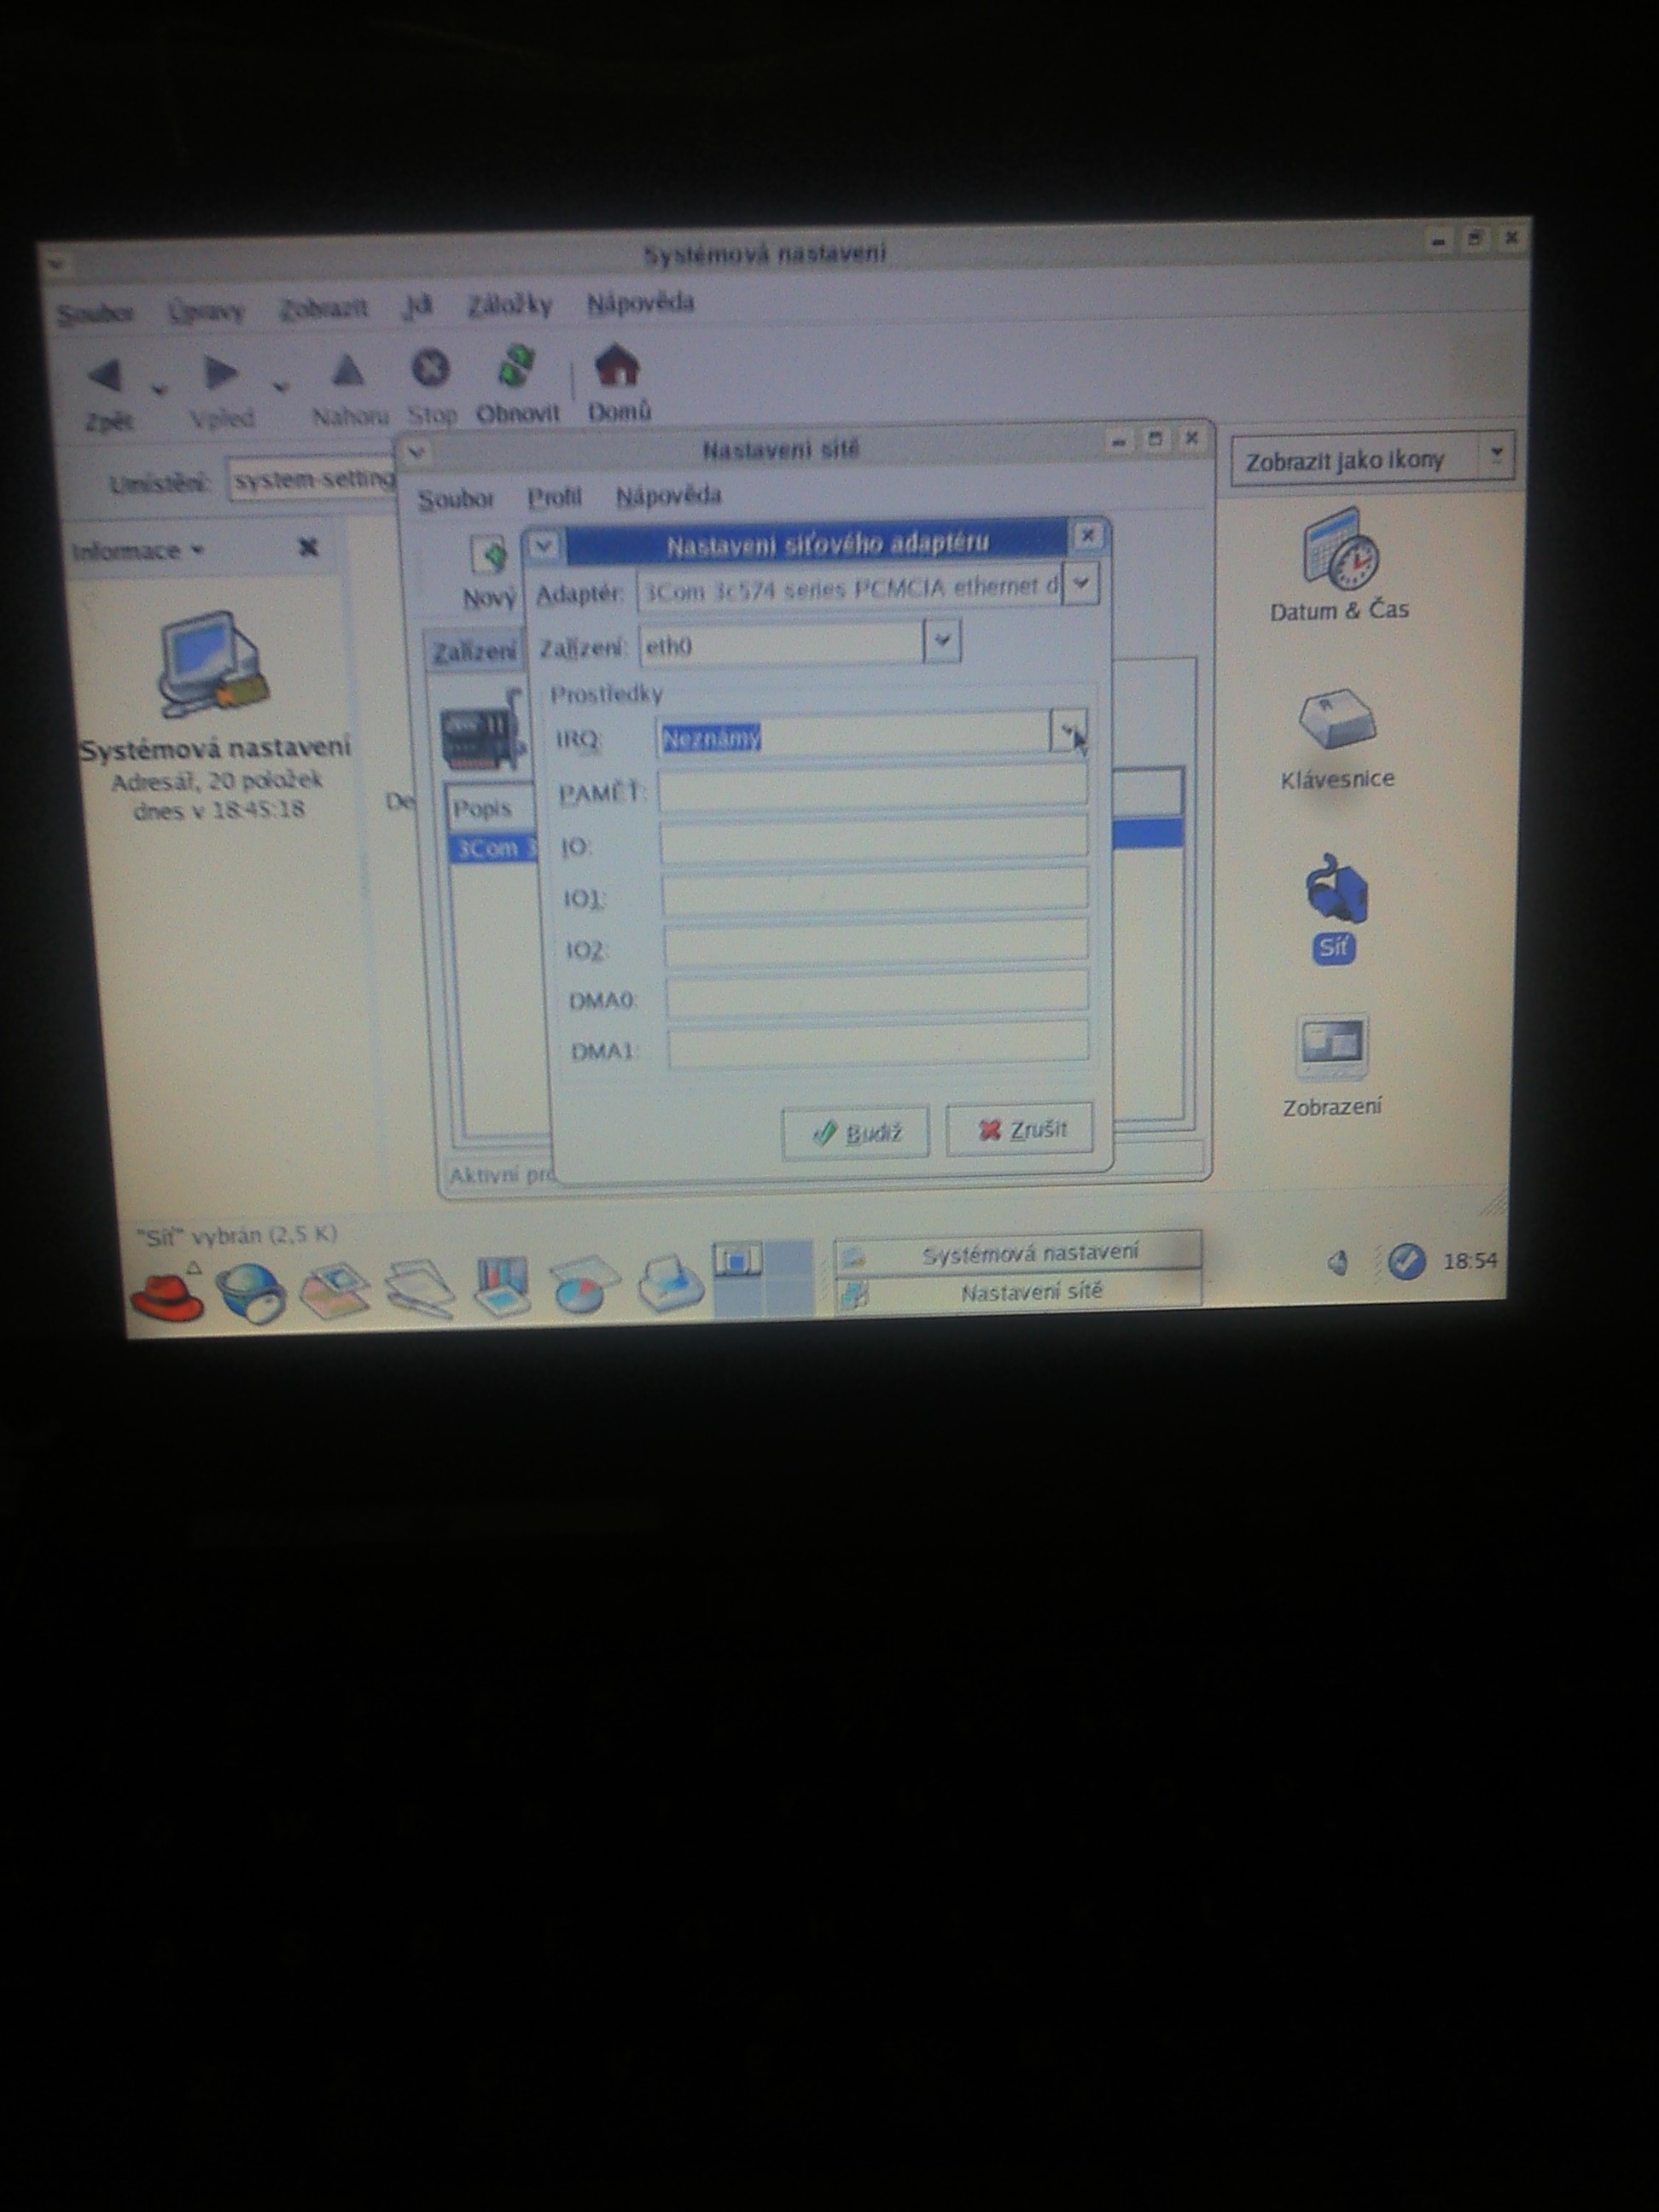Screen dimensions: 1659x2212
Task: Open the Zobrazit menu
Action: (323, 309)
